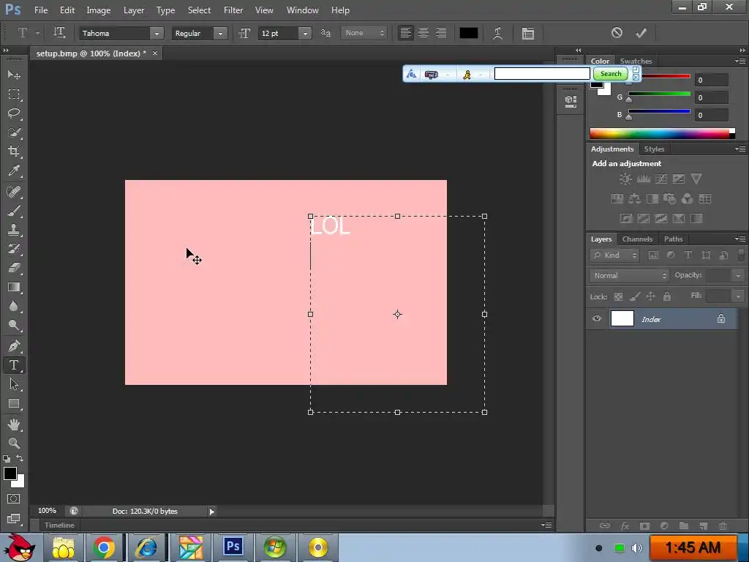The width and height of the screenshot is (749, 562).
Task: Select the Path Selection tool
Action: (14, 384)
